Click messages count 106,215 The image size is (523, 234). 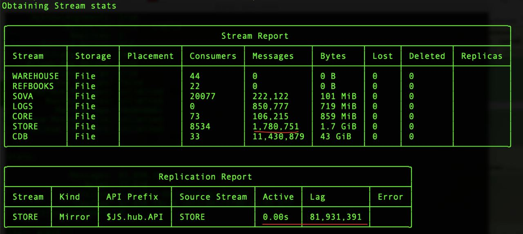[x=270, y=117]
